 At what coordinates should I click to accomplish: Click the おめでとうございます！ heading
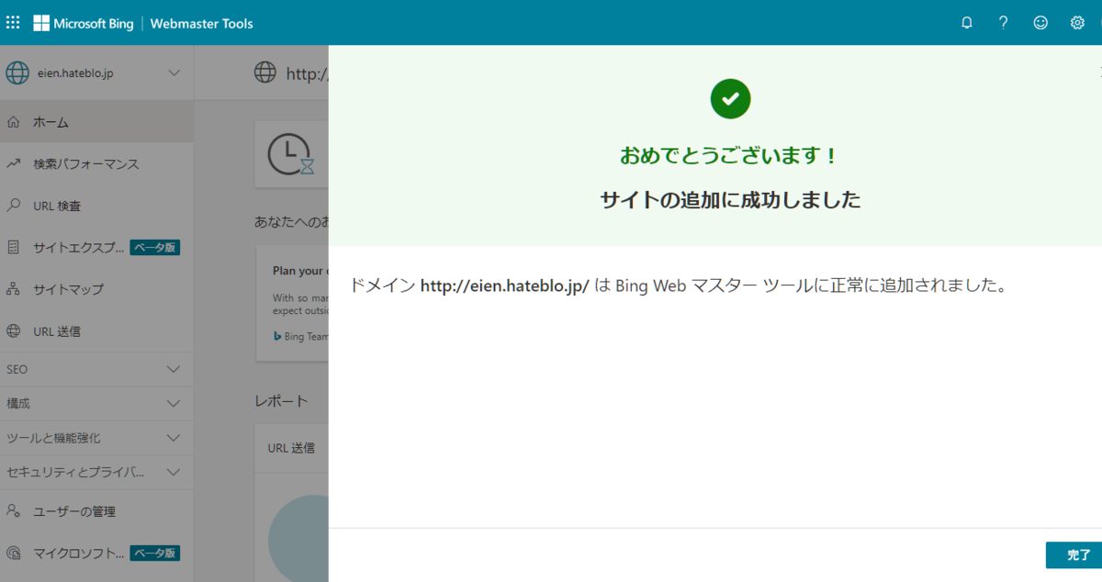[729, 156]
